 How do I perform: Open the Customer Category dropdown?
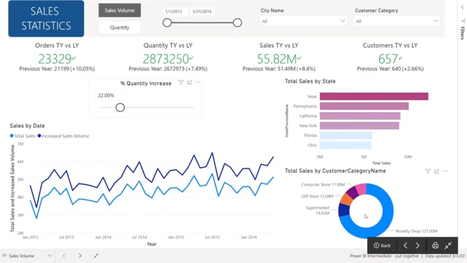pyautogui.click(x=397, y=21)
